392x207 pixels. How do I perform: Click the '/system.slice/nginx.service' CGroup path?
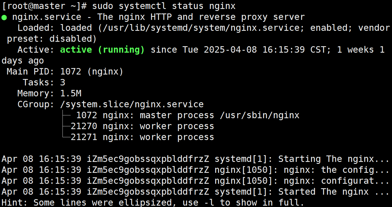coord(132,104)
